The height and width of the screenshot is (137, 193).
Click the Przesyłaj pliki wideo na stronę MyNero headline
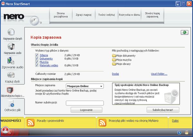coord(133,121)
